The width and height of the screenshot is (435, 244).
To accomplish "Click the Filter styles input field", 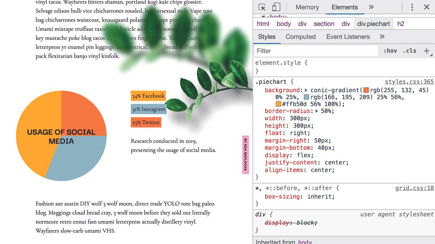I will (315, 51).
